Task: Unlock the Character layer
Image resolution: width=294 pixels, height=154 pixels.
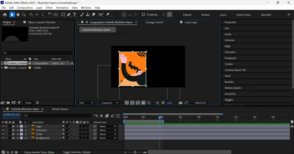Action: [13, 130]
